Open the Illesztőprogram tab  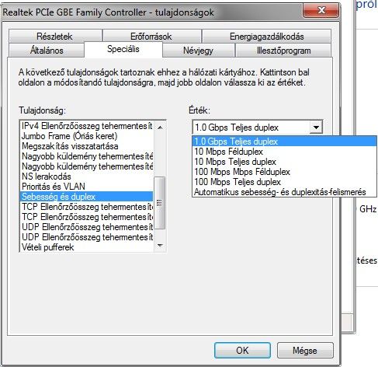point(283,51)
